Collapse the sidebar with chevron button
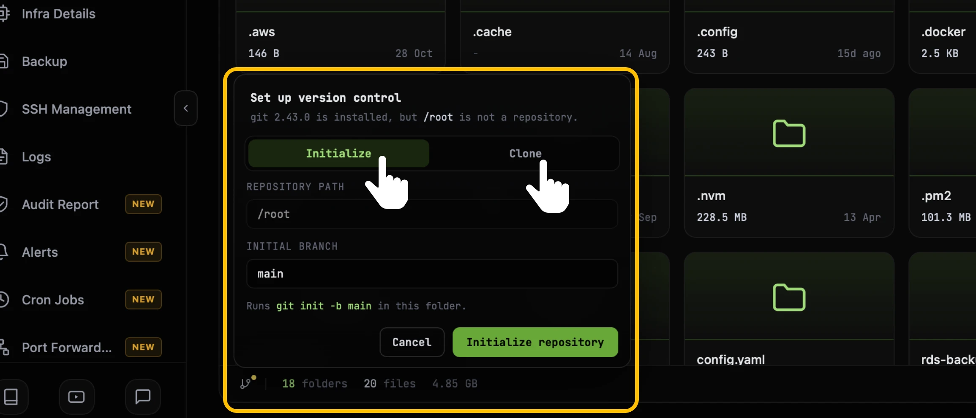The image size is (976, 418). pos(186,109)
